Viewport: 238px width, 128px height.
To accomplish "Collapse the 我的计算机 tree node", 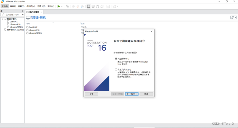I will pos(2,19).
